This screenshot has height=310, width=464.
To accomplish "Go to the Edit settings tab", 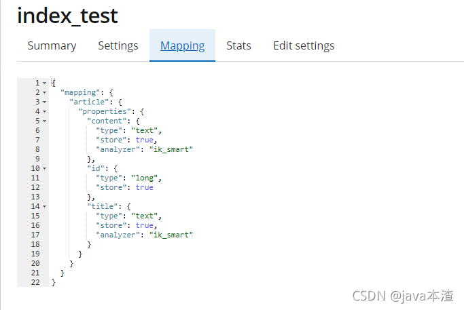I will 304,46.
